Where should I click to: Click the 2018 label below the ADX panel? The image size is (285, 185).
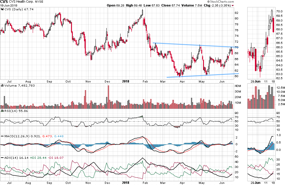point(126,183)
